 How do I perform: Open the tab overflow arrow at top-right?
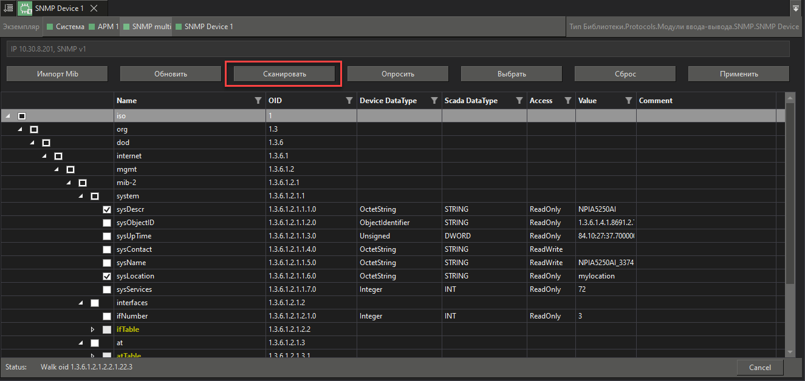coord(796,8)
